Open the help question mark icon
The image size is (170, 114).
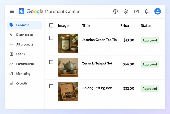(115, 11)
